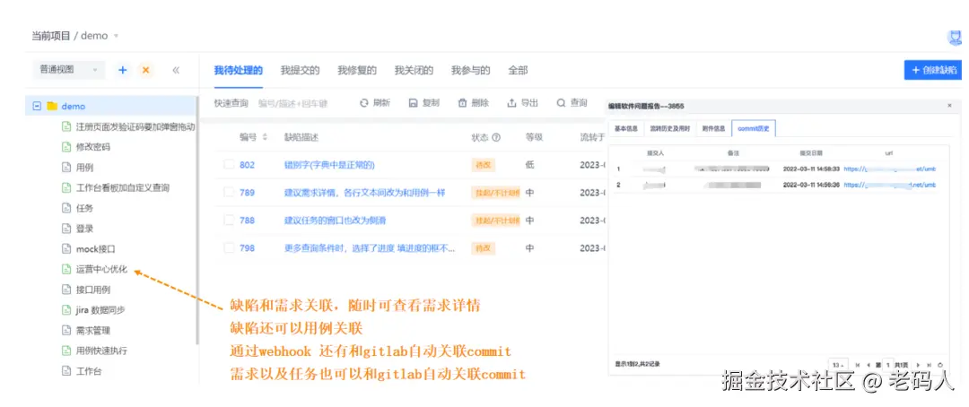This screenshot has height=407, width=969.
Task: Switch to the 全部 tab
Action: tap(518, 71)
